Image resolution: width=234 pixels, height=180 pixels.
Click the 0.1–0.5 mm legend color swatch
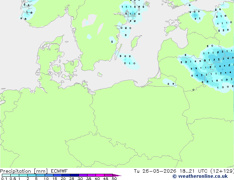[x=6, y=175]
